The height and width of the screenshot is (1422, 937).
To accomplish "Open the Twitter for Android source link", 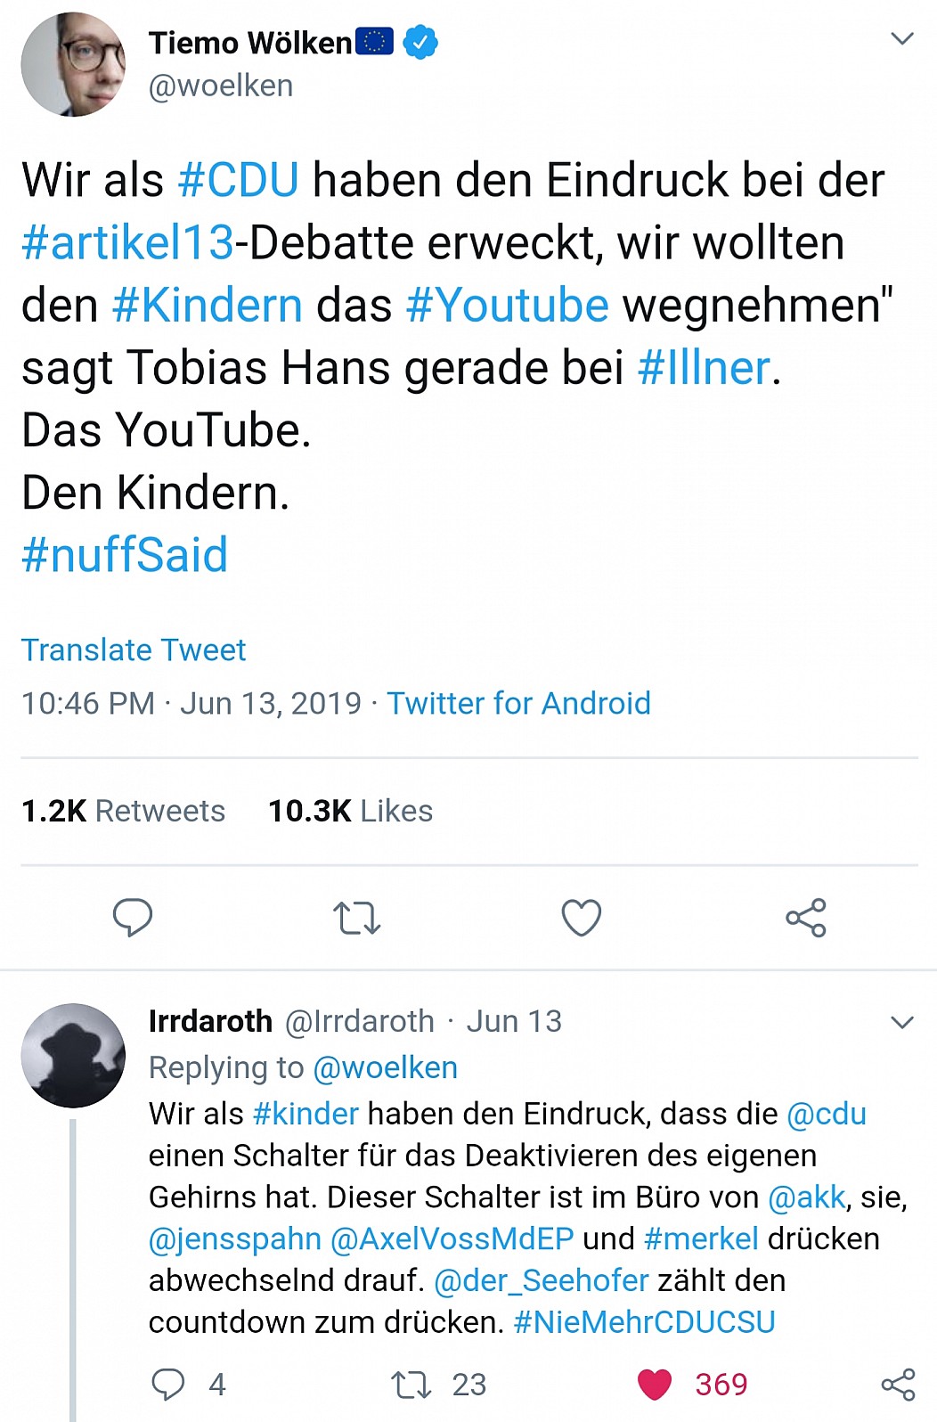I will tap(518, 703).
